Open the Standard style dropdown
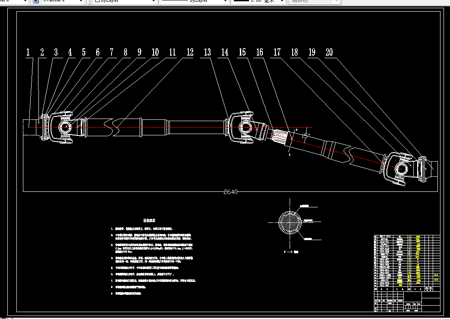 [x=63, y=1]
